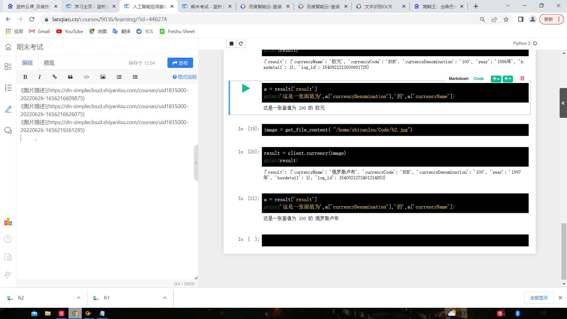Expand the h2 download item menu
The width and height of the screenshot is (567, 319).
(79, 298)
